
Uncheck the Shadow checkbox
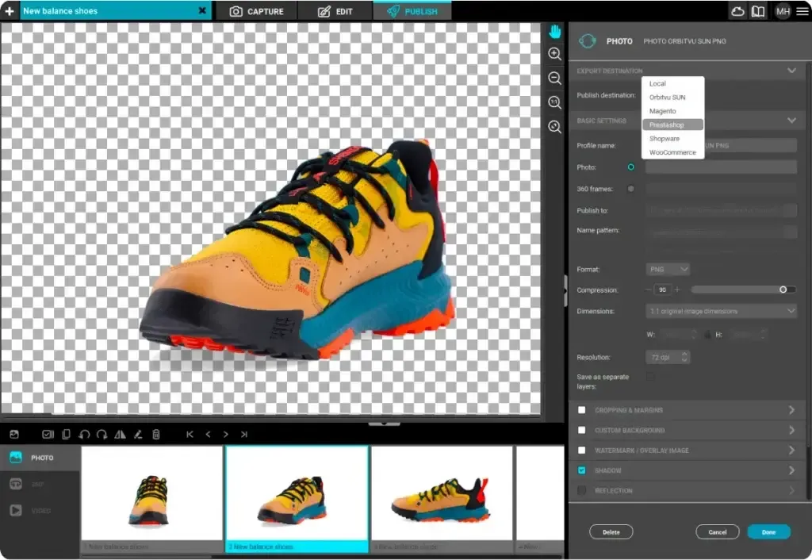tap(582, 470)
